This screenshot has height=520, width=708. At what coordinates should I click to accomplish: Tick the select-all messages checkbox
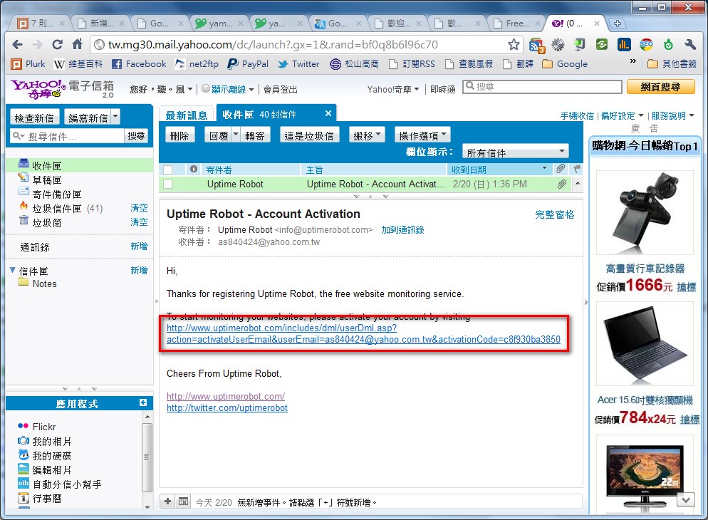167,170
